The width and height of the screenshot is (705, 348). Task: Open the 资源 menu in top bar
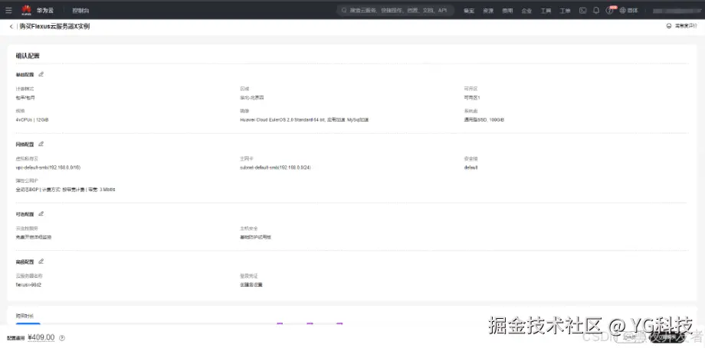coord(488,11)
